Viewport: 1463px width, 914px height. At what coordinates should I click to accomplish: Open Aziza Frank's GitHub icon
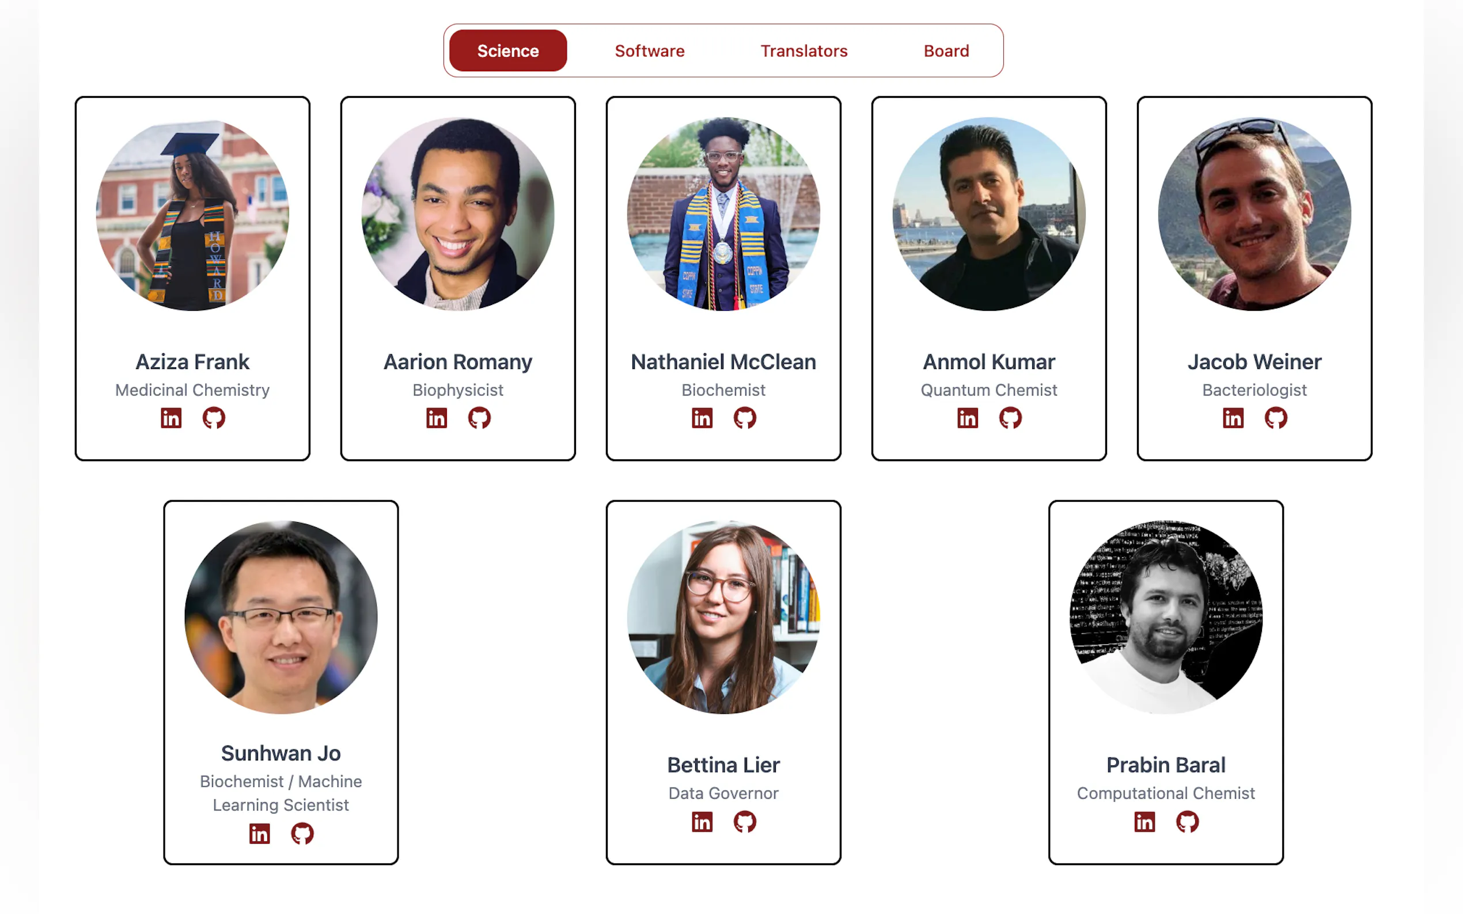(214, 418)
